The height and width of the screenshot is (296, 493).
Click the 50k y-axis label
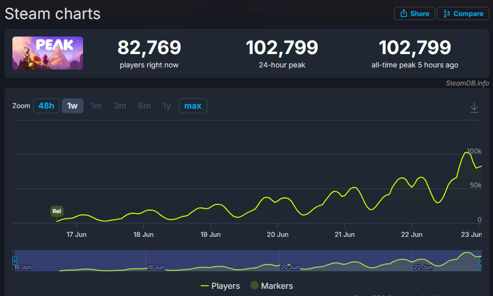[475, 185]
